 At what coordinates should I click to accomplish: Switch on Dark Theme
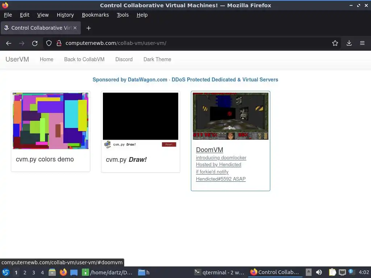tap(157, 59)
